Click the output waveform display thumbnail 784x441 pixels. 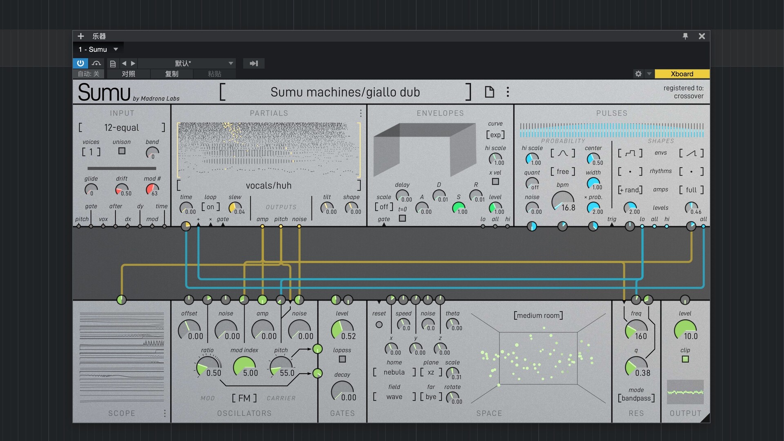(x=685, y=392)
